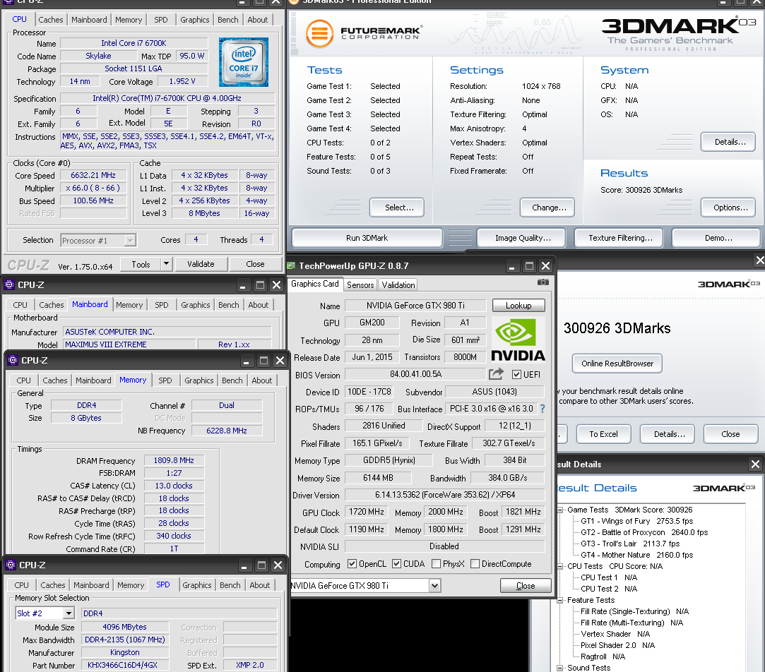Open the About tab in the CPU-Z SPD window
The image size is (765, 672).
[259, 585]
